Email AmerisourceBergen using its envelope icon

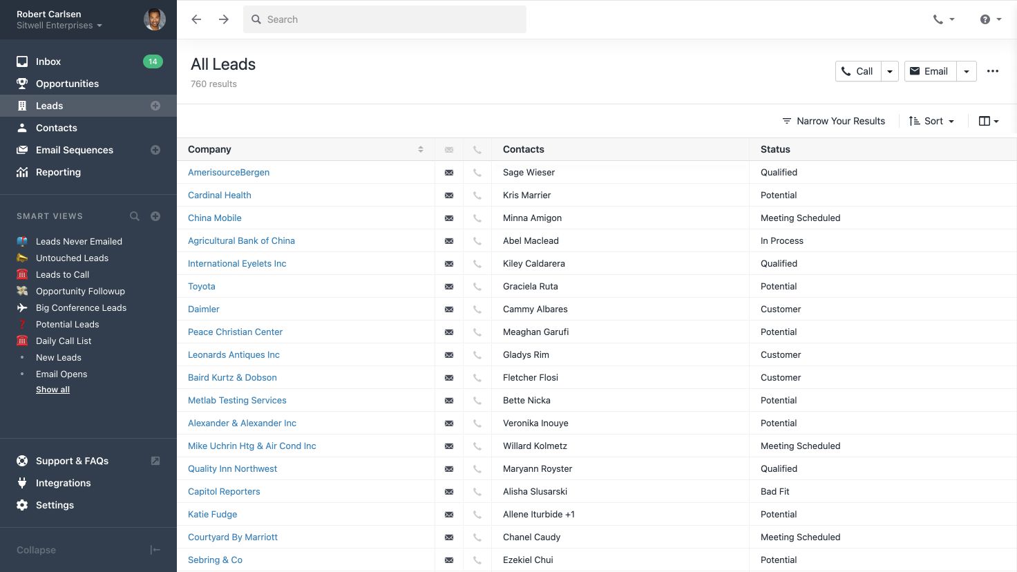pyautogui.click(x=448, y=172)
